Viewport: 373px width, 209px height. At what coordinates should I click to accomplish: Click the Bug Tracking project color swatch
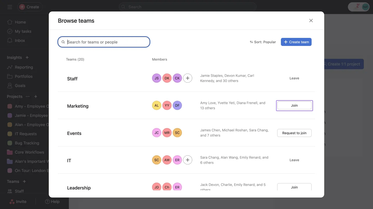[10, 143]
